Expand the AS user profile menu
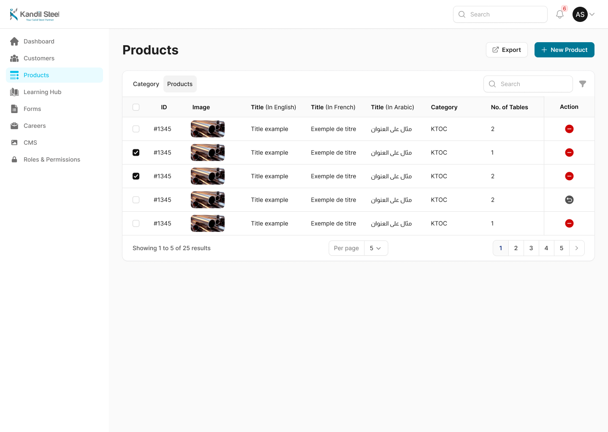The height and width of the screenshot is (432, 608). pos(584,14)
